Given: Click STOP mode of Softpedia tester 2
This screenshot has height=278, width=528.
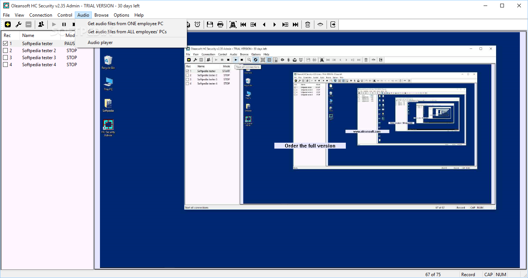Looking at the screenshot, I should point(72,50).
